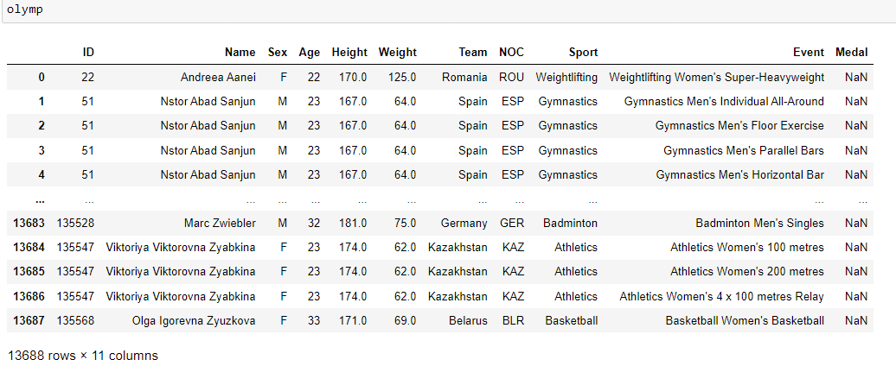The image size is (896, 366).
Task: Select the Sex column header
Action: [278, 53]
